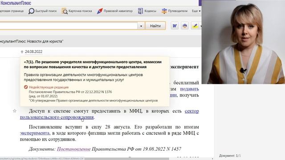
Task: Go to Стартовая страница tab
Action: pos(12,11)
